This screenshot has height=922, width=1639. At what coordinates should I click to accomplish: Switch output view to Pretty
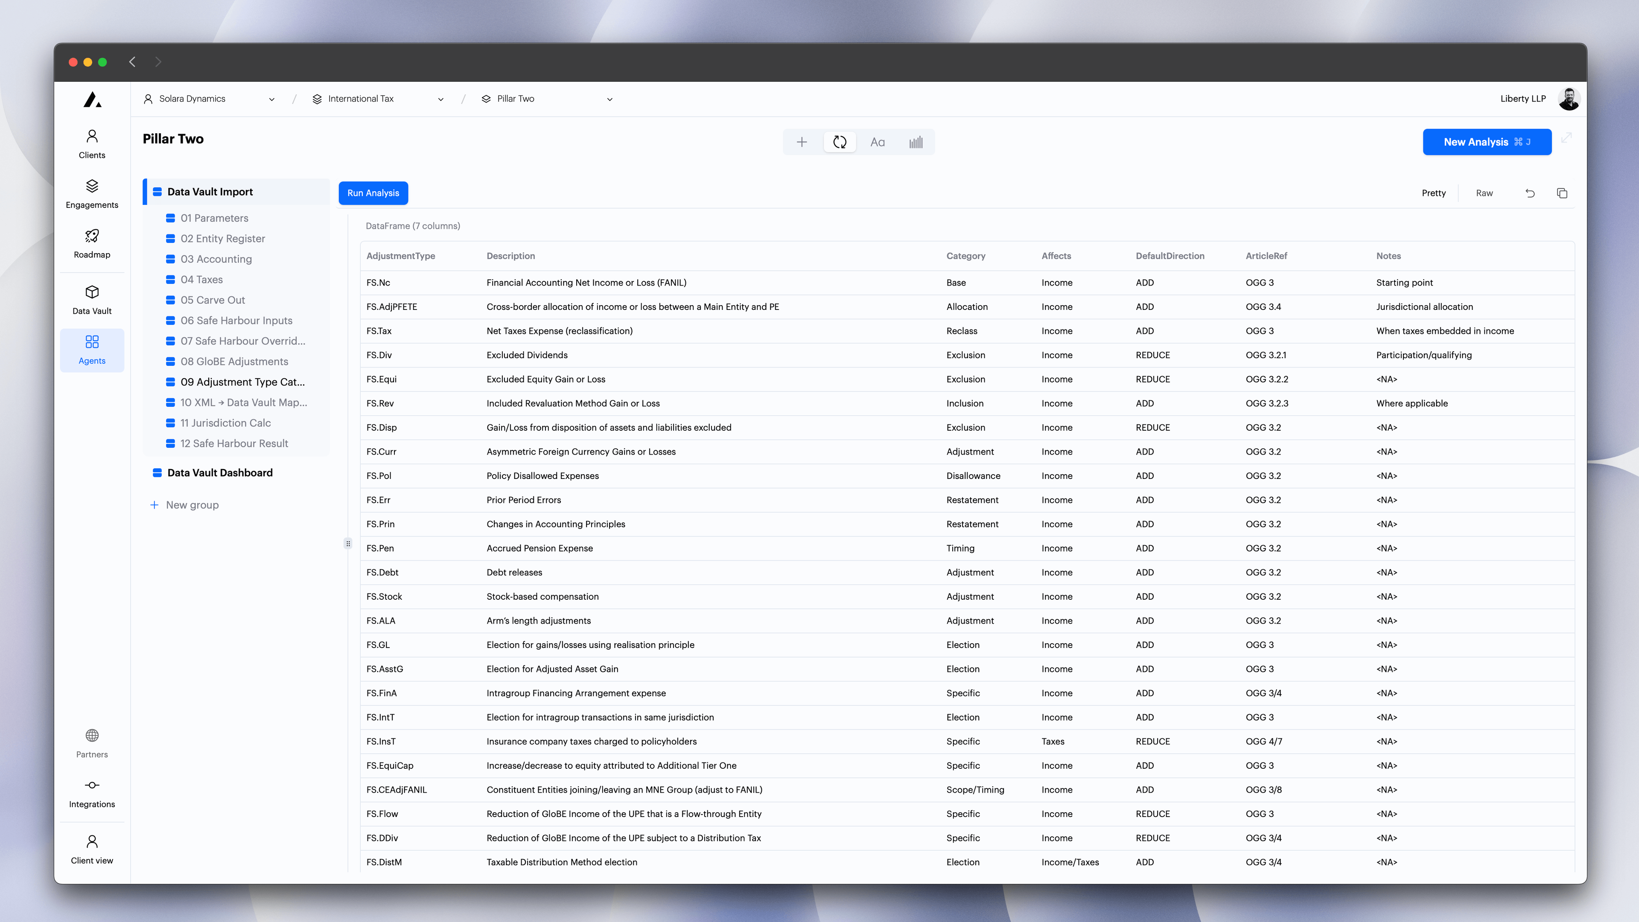pyautogui.click(x=1434, y=193)
